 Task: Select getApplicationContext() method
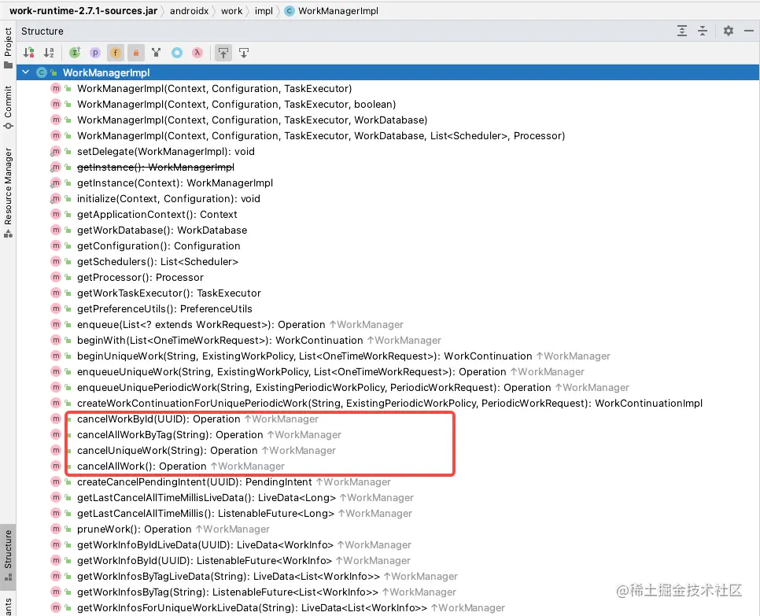(x=157, y=214)
